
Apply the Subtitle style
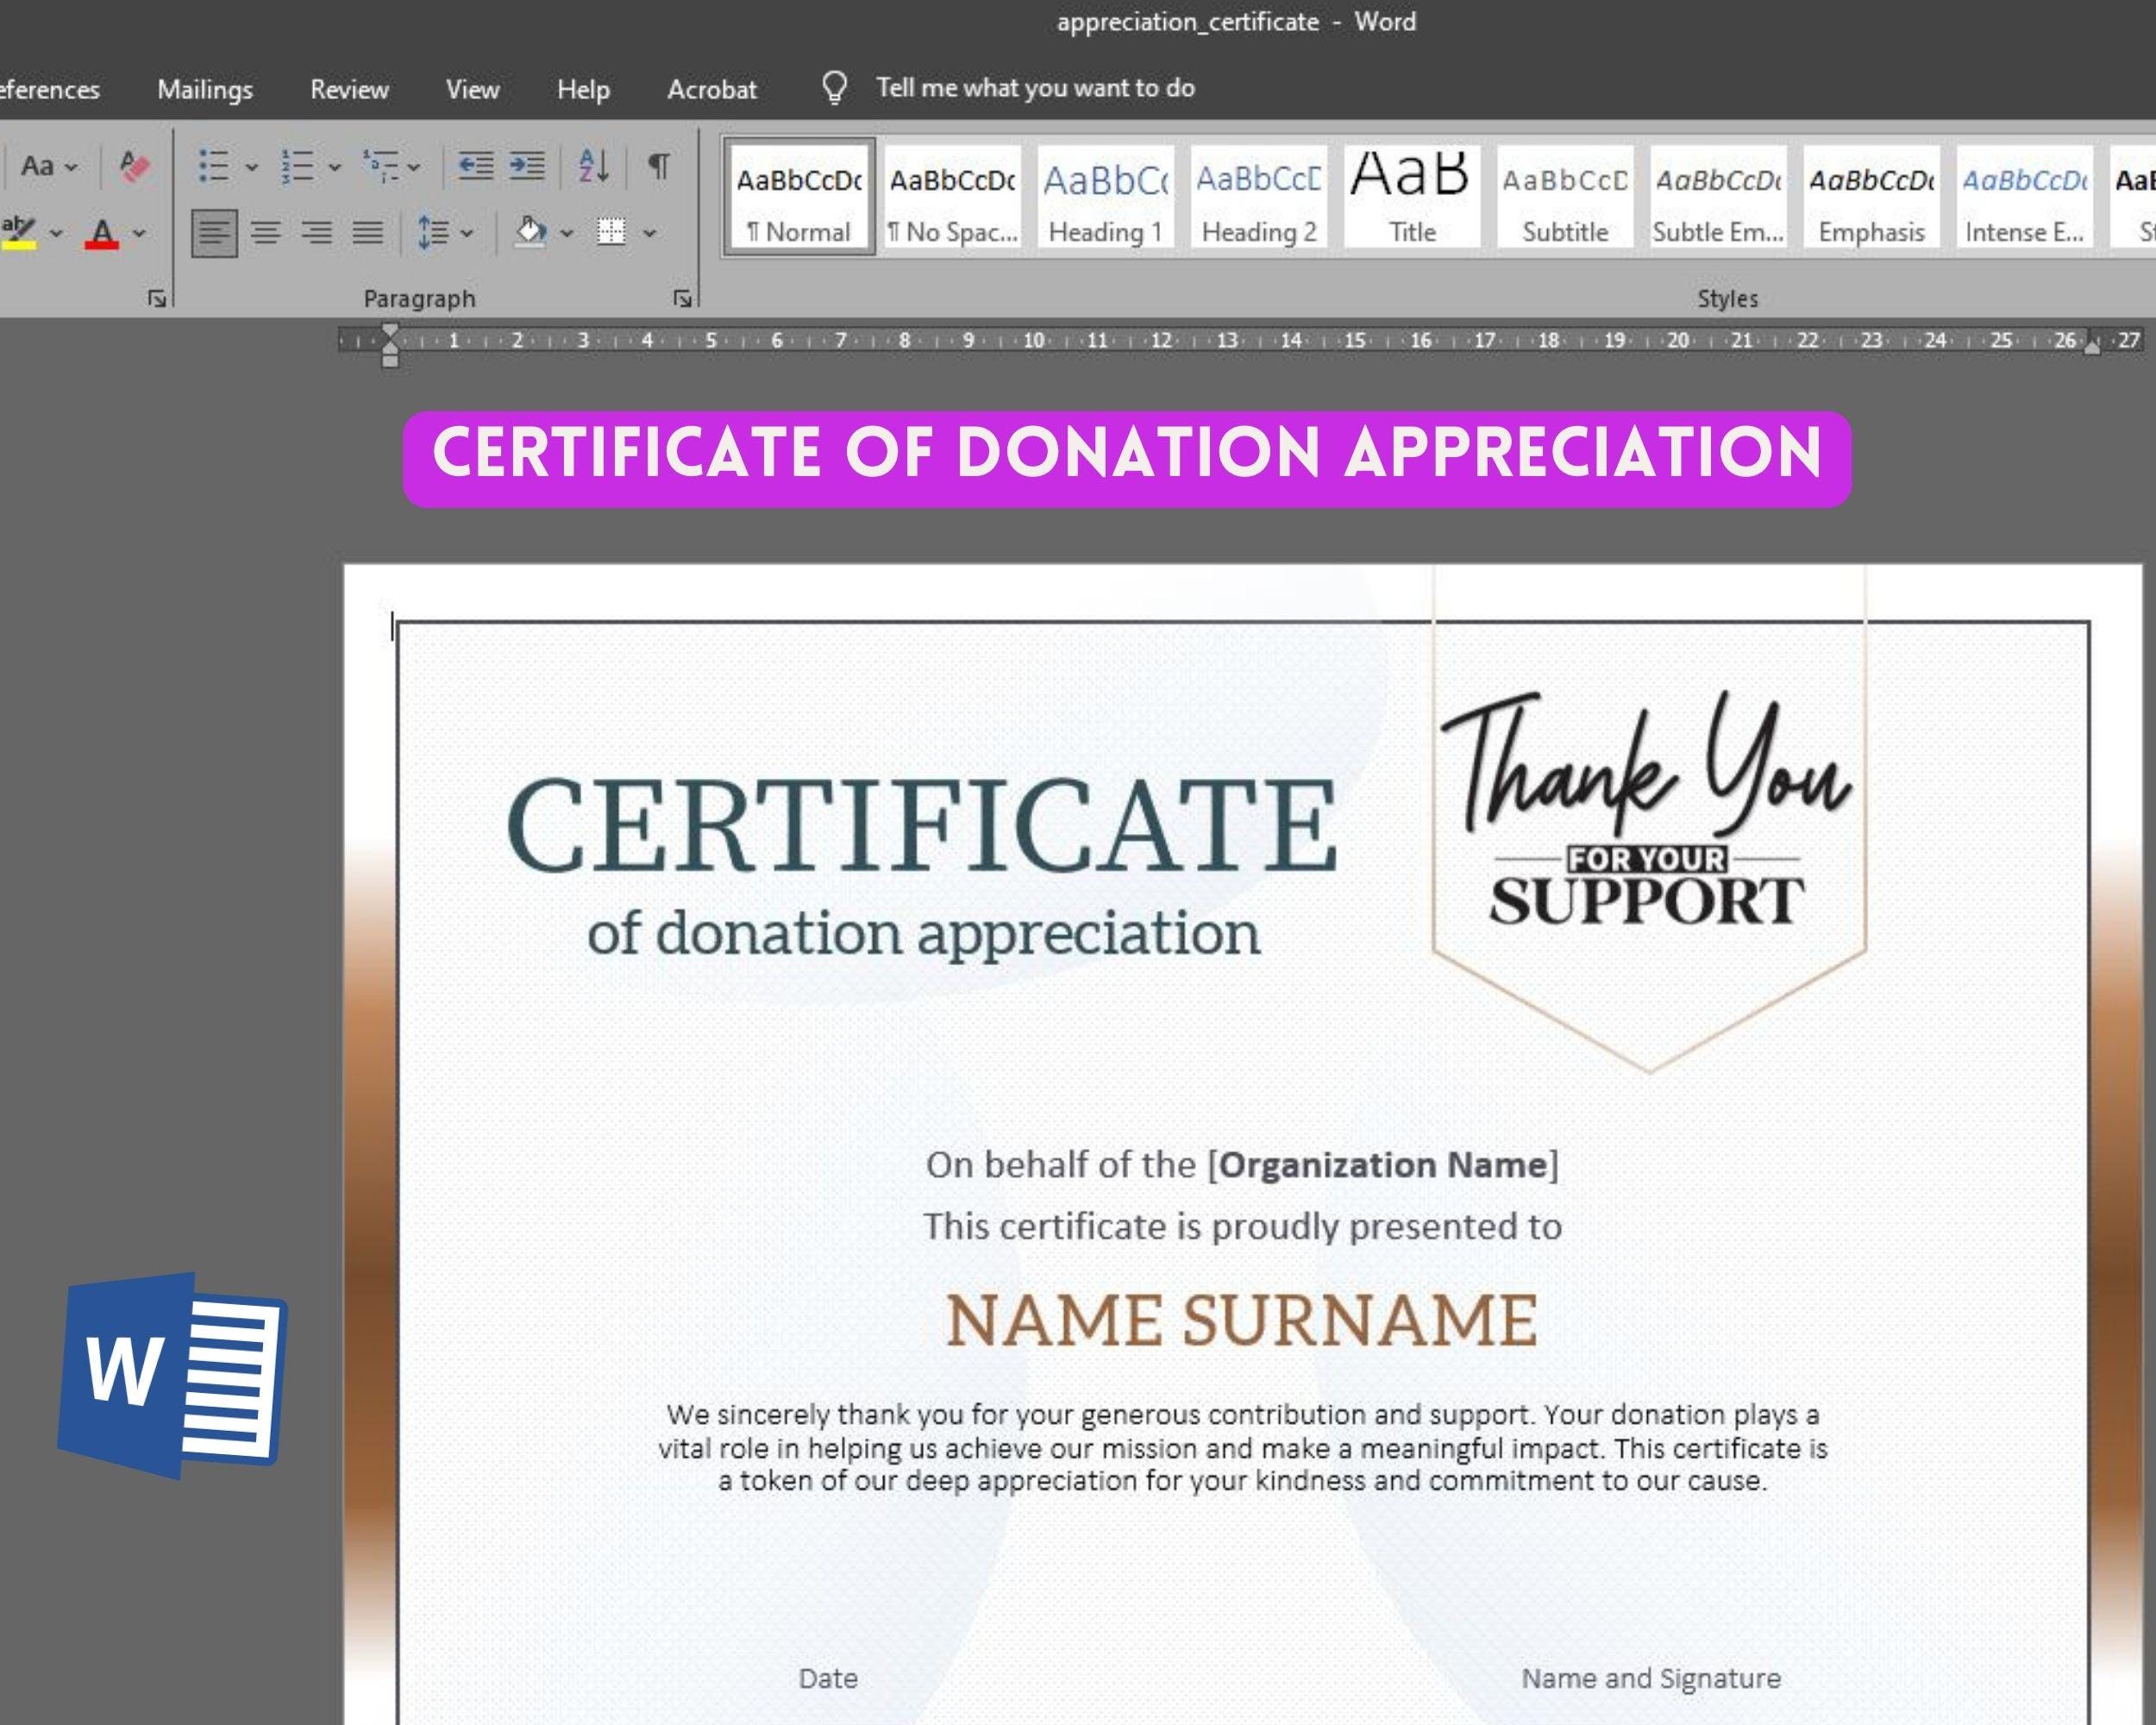click(x=1565, y=197)
